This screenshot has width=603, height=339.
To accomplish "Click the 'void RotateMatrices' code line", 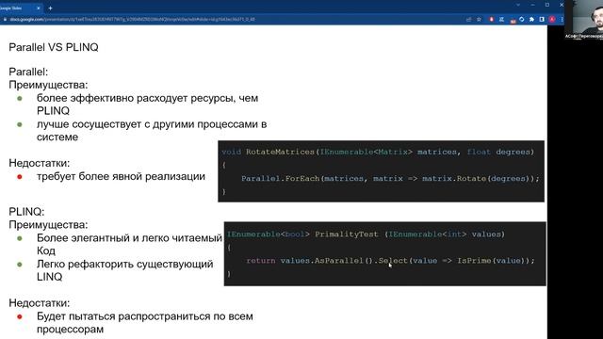I will pyautogui.click(x=378, y=152).
